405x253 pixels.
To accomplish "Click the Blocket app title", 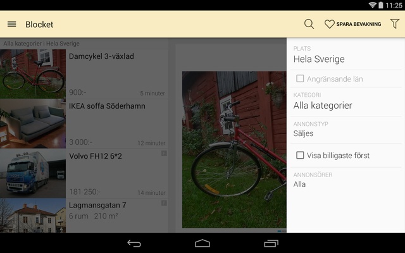I will point(39,25).
